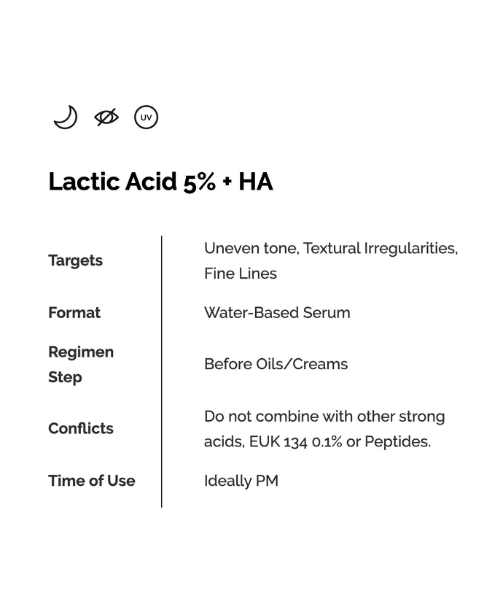This screenshot has height=604, width=503.
Task: Click the 'Before Oils/Creams' value
Action: click(276, 364)
